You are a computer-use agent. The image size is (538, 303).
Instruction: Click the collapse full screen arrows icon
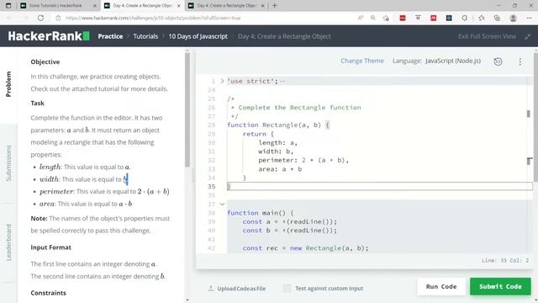tap(528, 36)
